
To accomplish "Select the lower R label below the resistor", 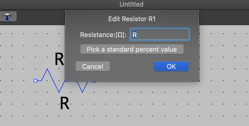I will pyautogui.click(x=65, y=104).
